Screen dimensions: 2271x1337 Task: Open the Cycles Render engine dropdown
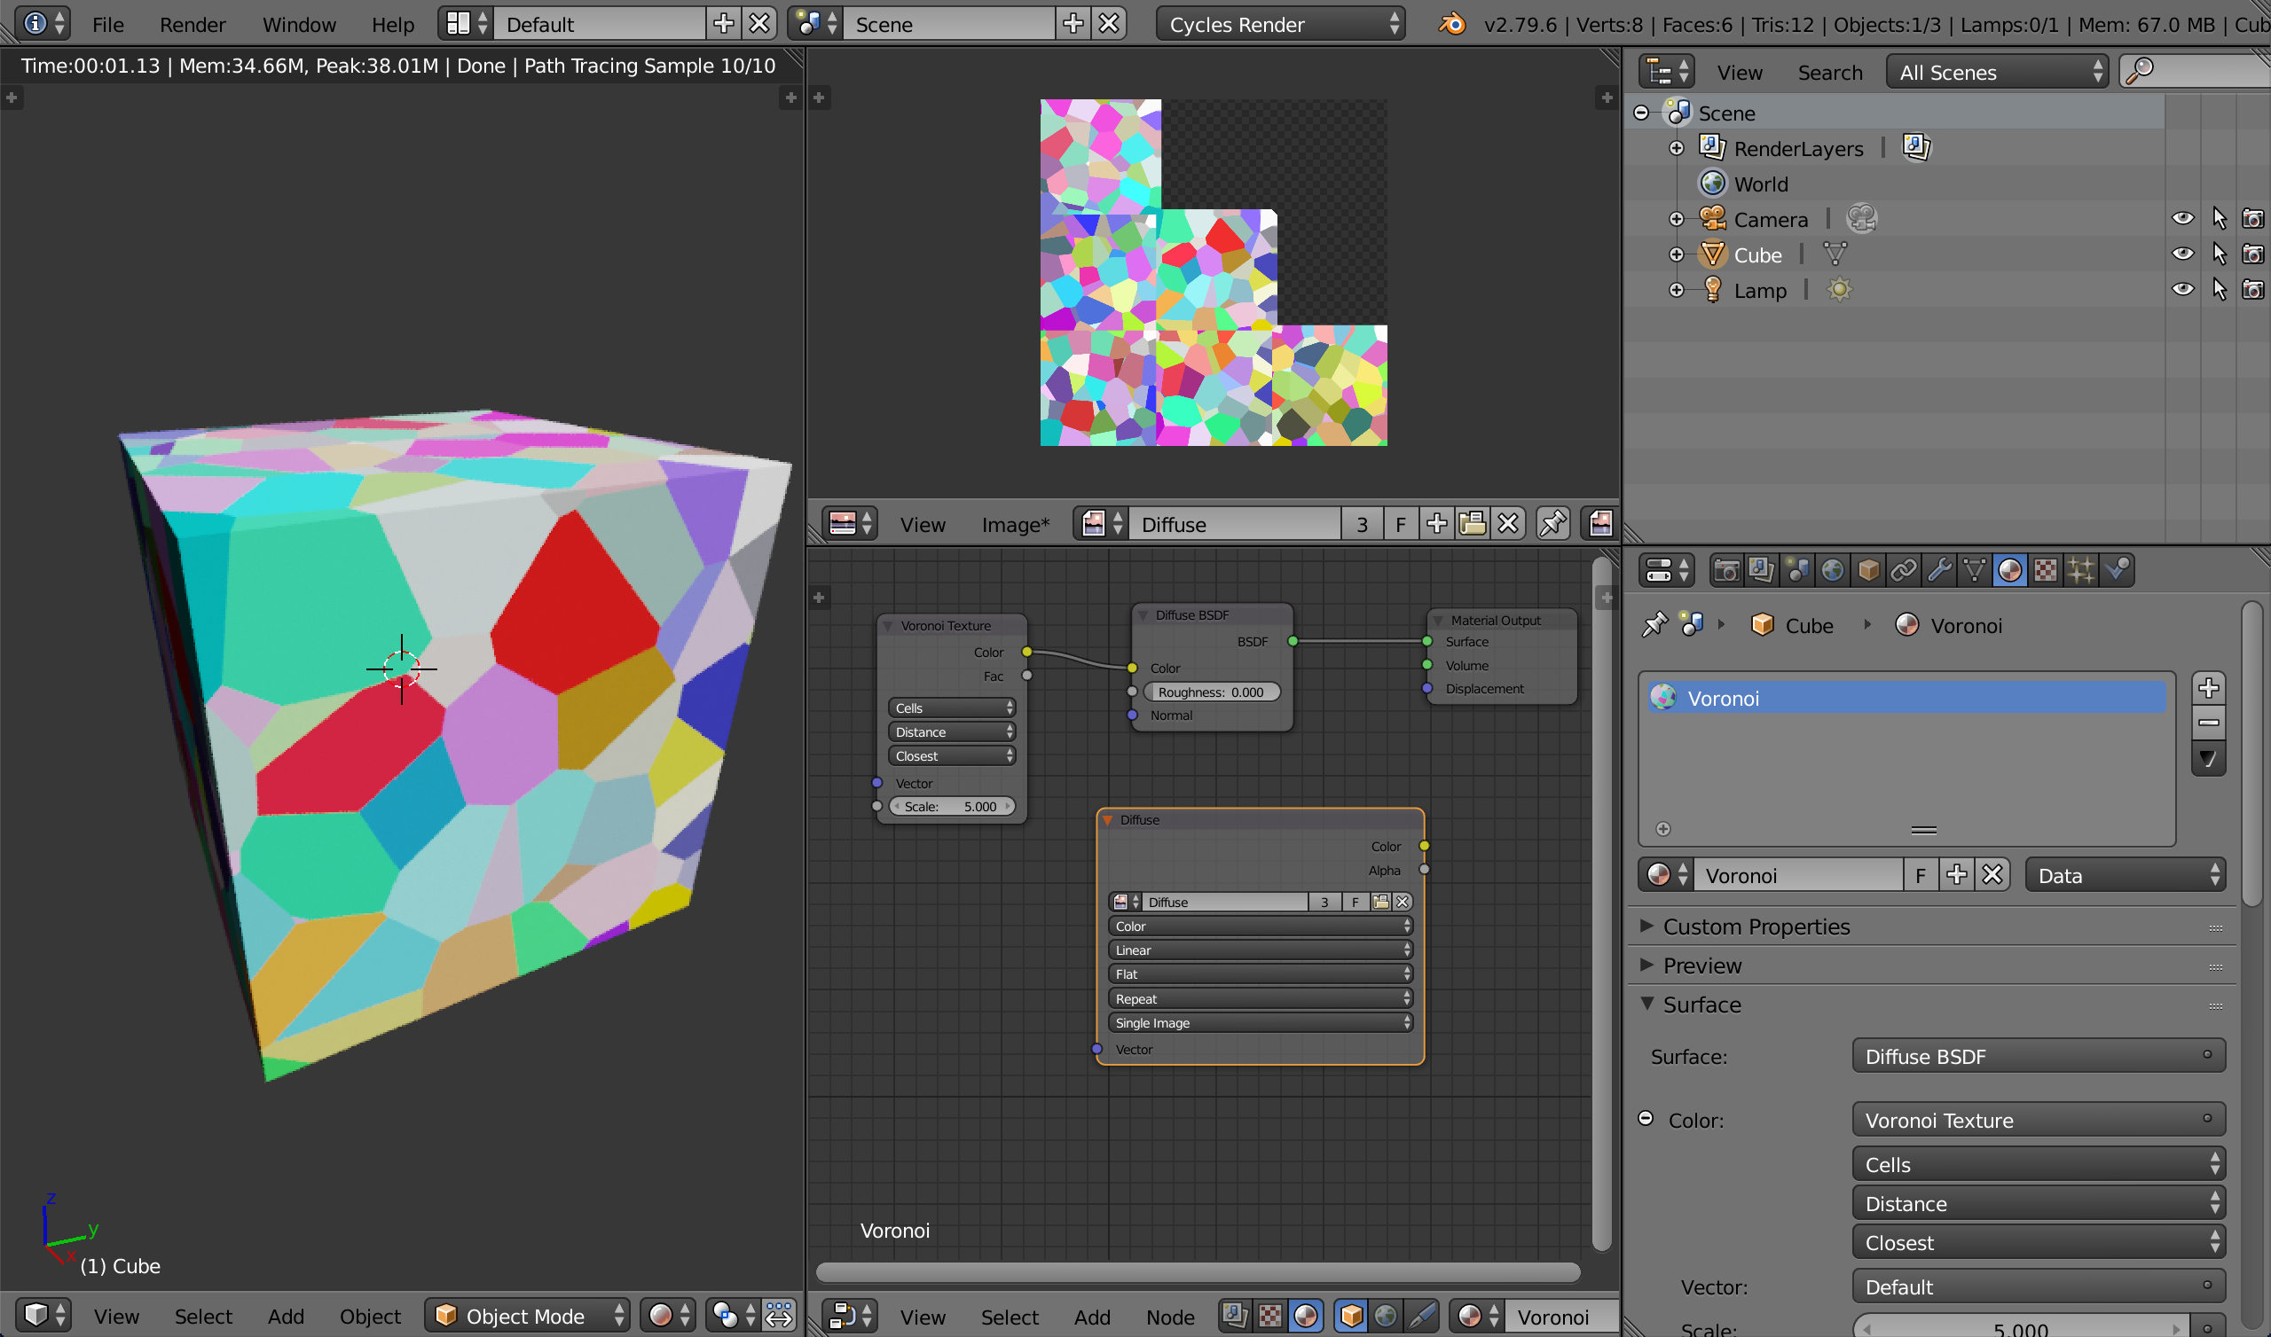click(x=1281, y=24)
